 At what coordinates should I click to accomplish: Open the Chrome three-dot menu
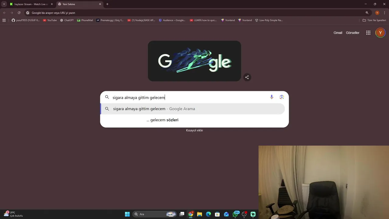point(384,13)
